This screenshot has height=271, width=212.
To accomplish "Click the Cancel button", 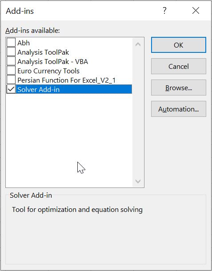I will 179,66.
